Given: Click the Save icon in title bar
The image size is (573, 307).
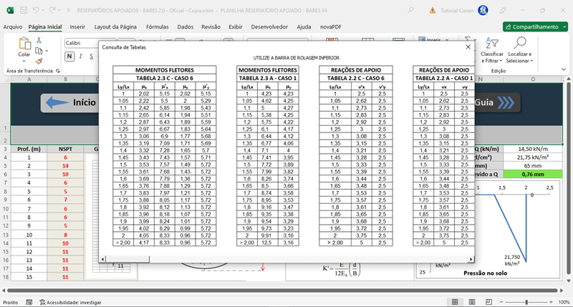Looking at the screenshot, I should pos(24,11).
